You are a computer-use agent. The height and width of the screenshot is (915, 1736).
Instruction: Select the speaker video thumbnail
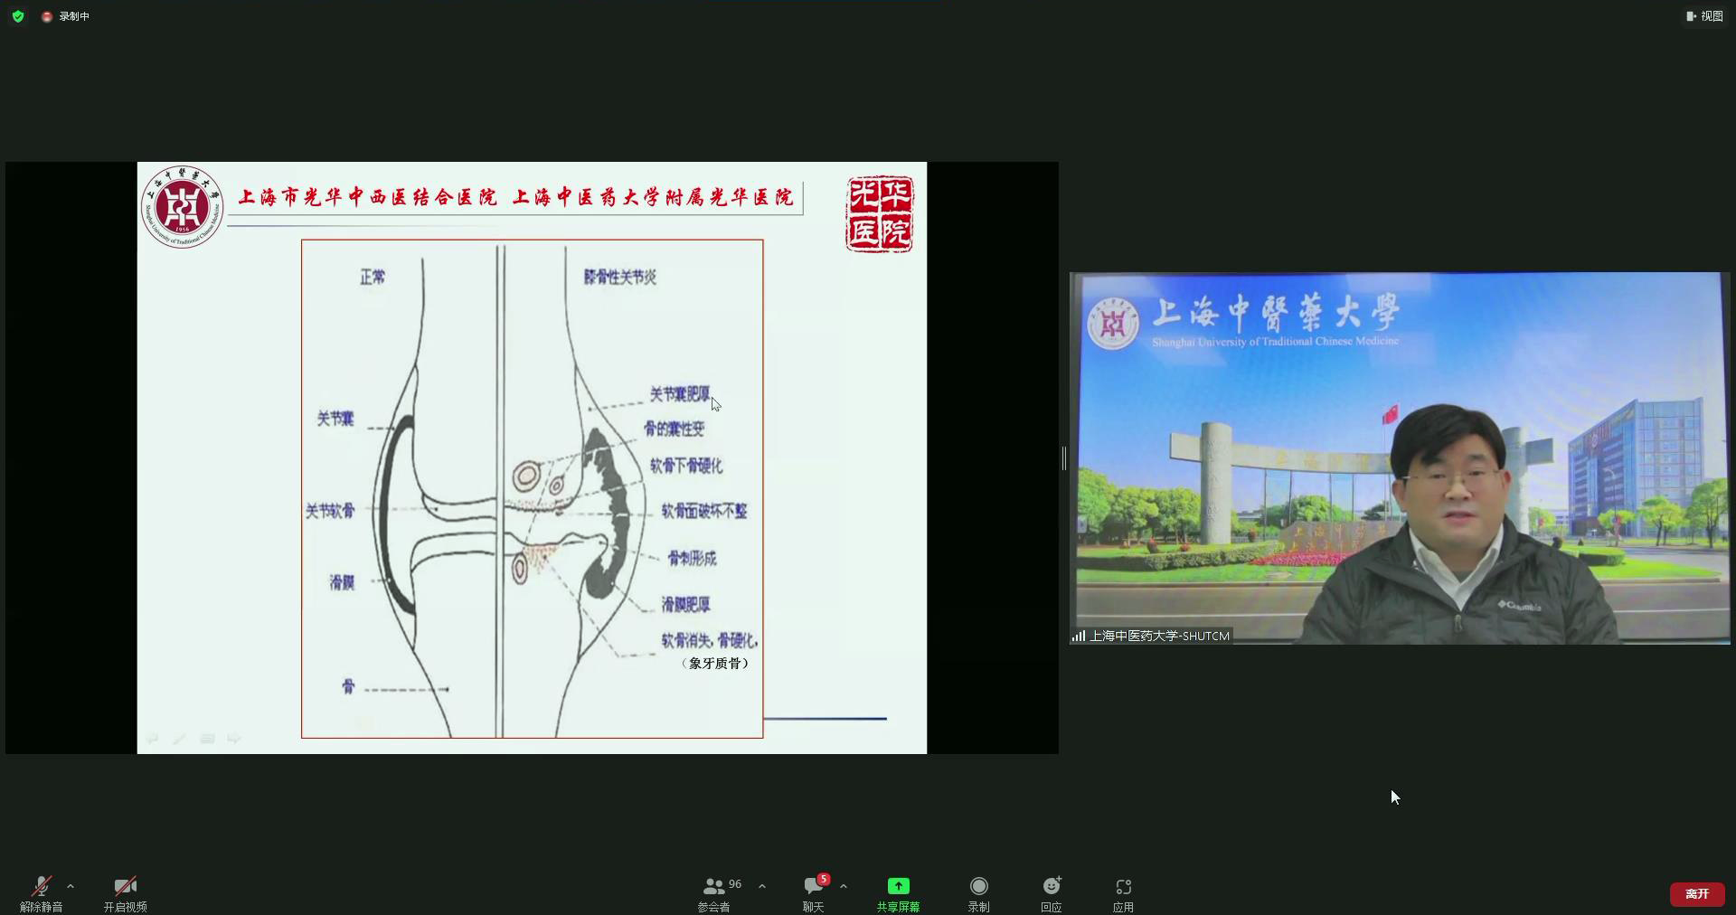coord(1399,457)
